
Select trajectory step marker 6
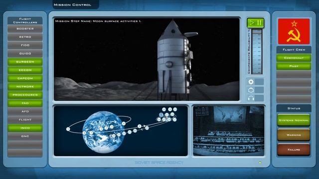point(84,133)
